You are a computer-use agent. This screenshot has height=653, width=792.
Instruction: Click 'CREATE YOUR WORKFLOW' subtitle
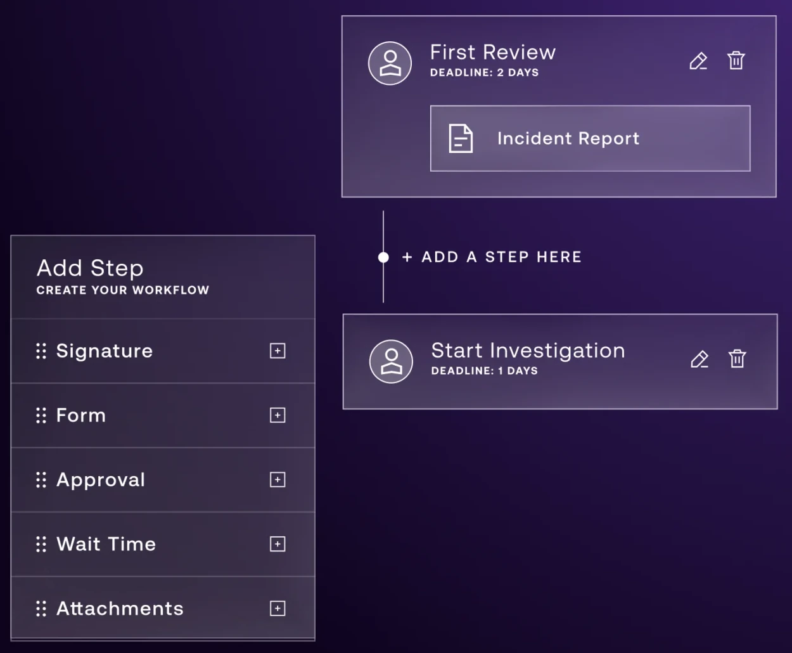[123, 290]
